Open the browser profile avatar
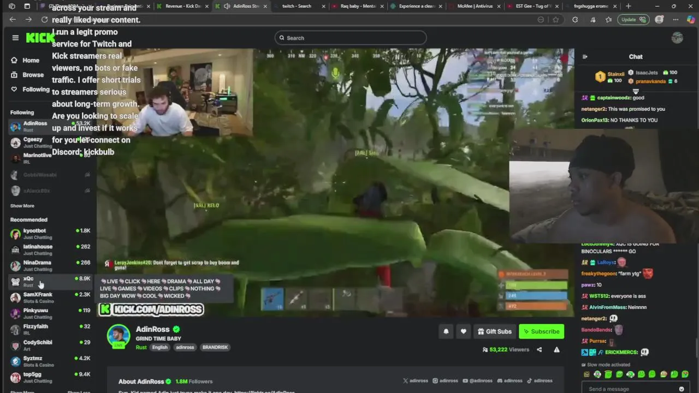Viewport: 699px width, 393px height. [x=659, y=20]
